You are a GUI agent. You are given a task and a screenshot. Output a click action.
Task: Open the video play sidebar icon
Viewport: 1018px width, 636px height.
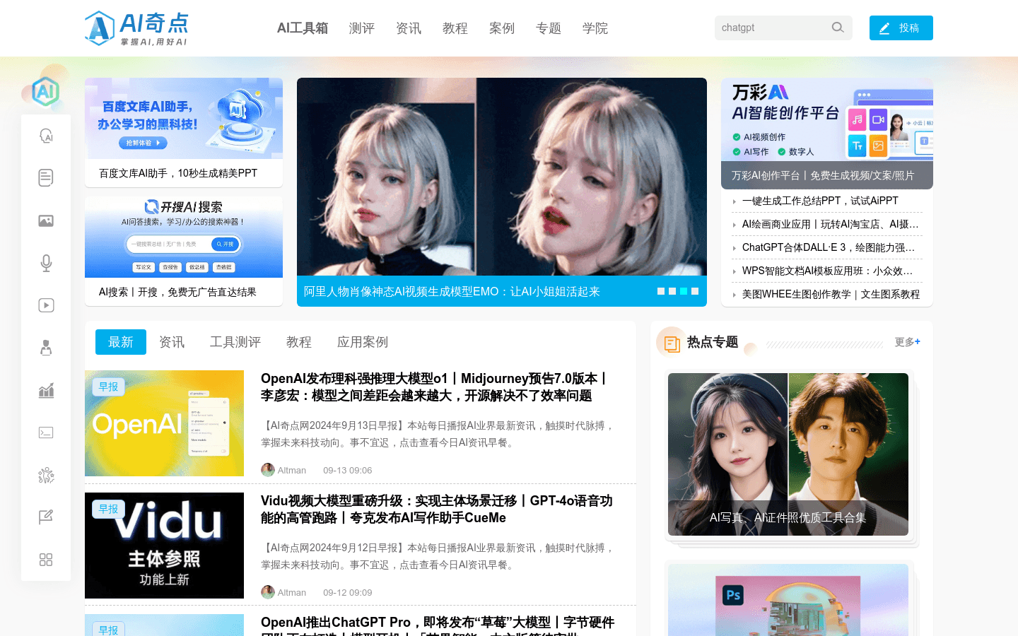46,305
